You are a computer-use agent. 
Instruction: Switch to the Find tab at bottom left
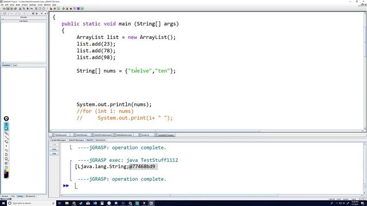13,196
